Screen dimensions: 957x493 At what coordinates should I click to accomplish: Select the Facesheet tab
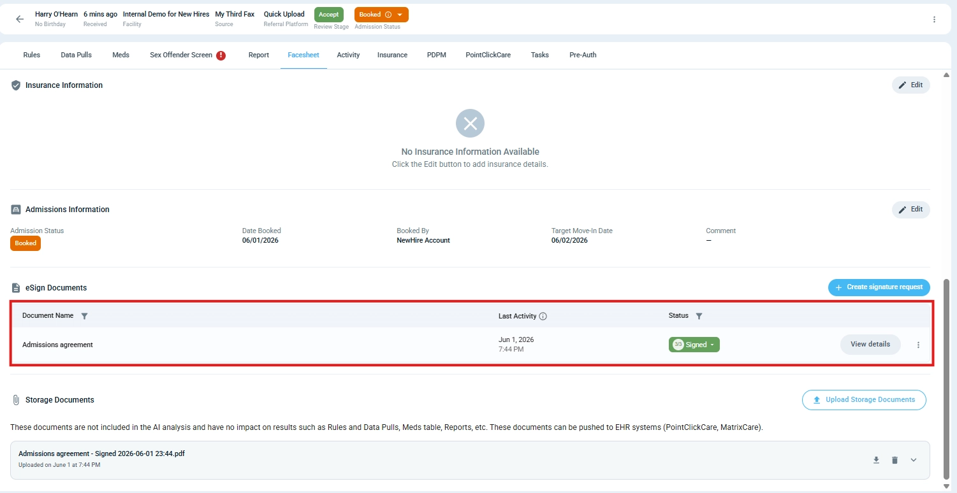tap(303, 55)
